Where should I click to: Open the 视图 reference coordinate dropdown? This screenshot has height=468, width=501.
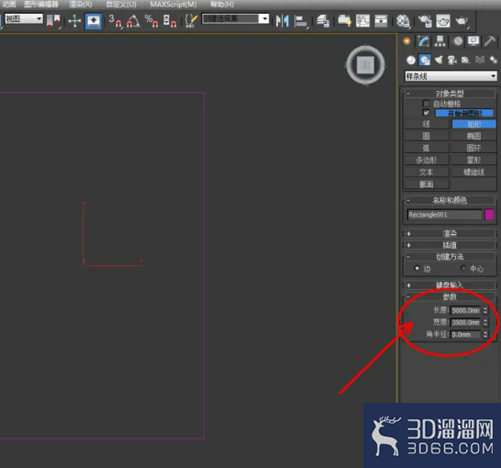pyautogui.click(x=24, y=19)
